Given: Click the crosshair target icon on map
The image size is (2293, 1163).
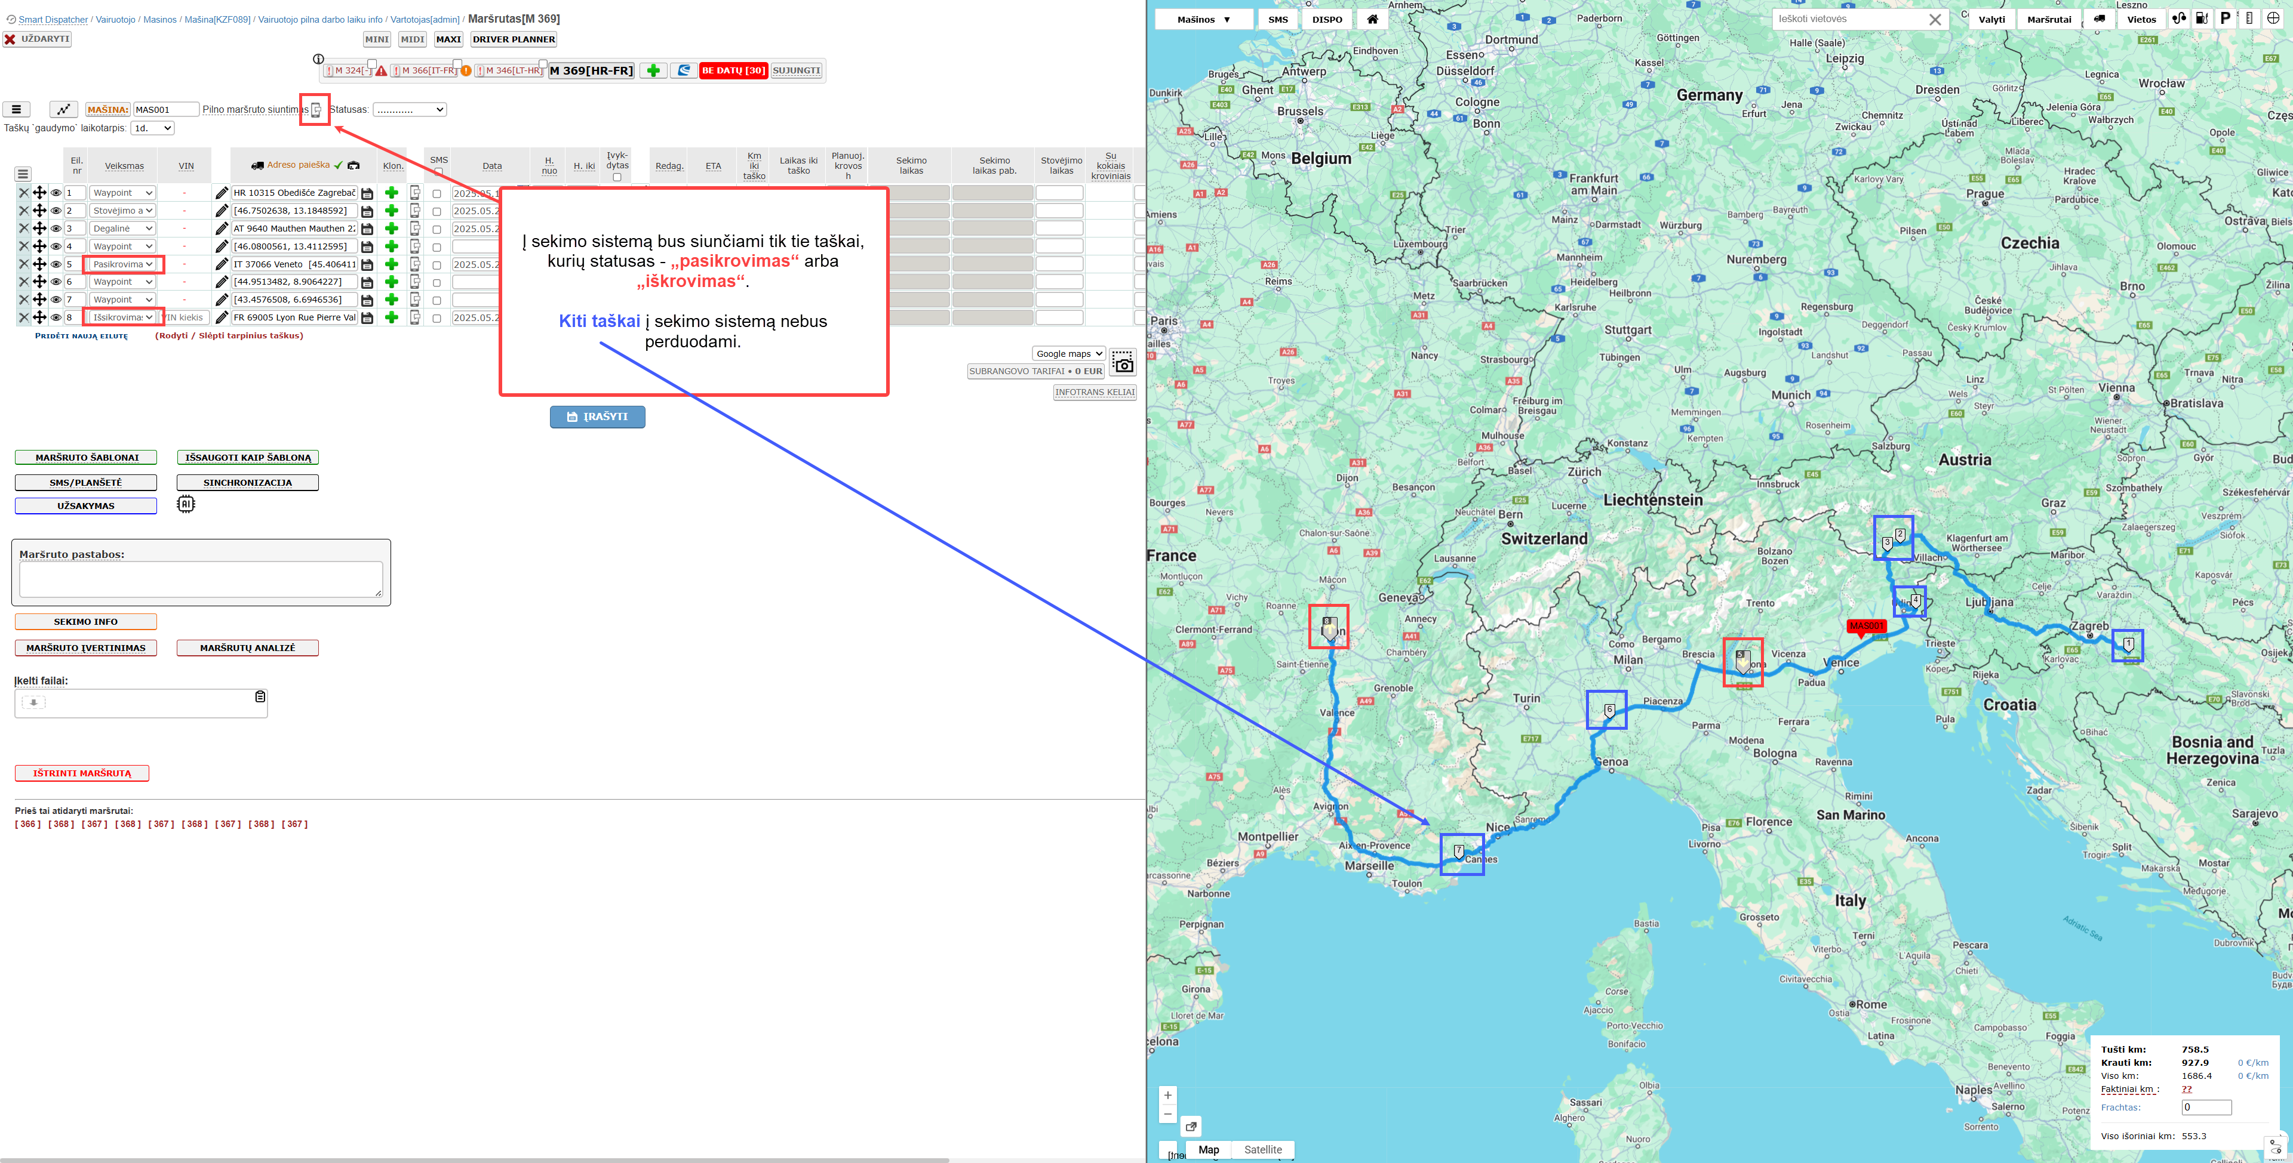Looking at the screenshot, I should click(x=2273, y=18).
